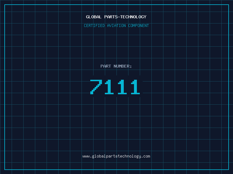Click the part number 7111
233x174 pixels.
coord(115,87)
